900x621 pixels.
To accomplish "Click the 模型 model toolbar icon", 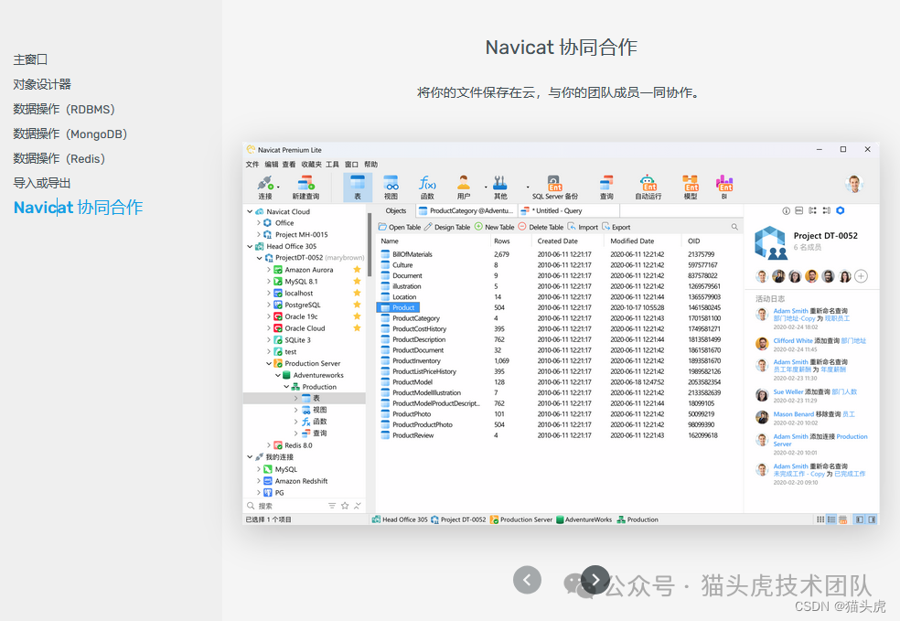I will click(x=691, y=187).
